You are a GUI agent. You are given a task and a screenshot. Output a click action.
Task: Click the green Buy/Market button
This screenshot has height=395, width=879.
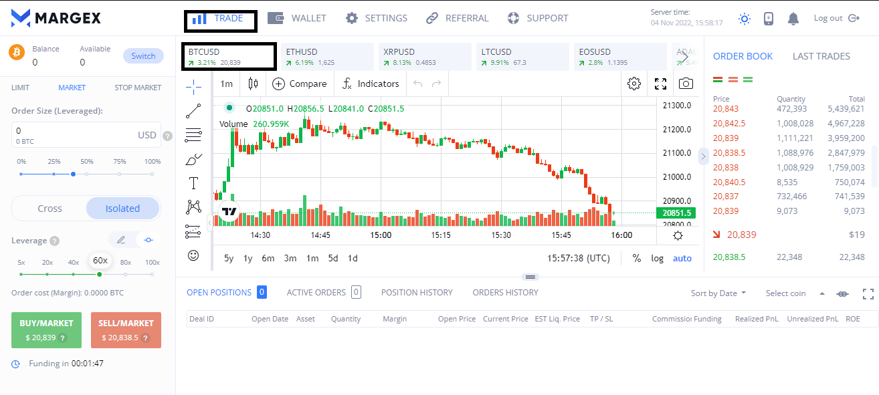tap(46, 330)
